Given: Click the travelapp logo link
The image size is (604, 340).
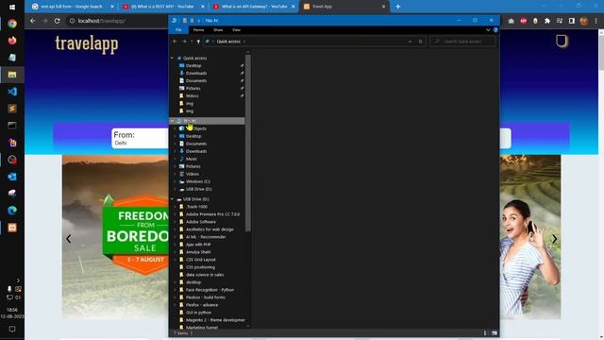Looking at the screenshot, I should pyautogui.click(x=87, y=43).
